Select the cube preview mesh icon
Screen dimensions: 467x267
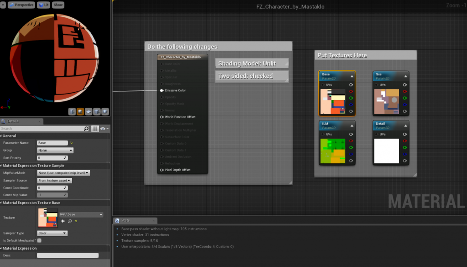[x=97, y=111]
